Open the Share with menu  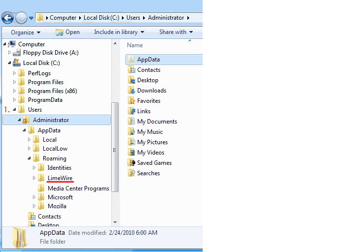tap(176, 32)
